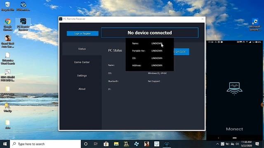The image size is (264, 148).
Task: Click the Login or Register button
Action: click(x=82, y=33)
